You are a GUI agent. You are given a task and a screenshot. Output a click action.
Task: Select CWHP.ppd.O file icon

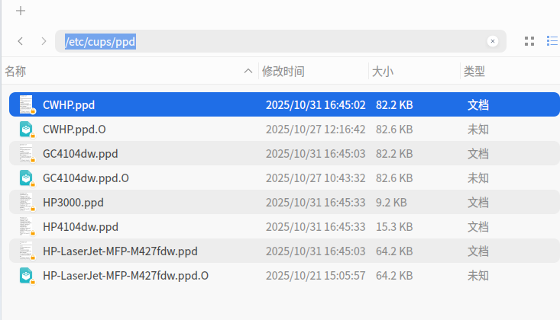point(27,129)
